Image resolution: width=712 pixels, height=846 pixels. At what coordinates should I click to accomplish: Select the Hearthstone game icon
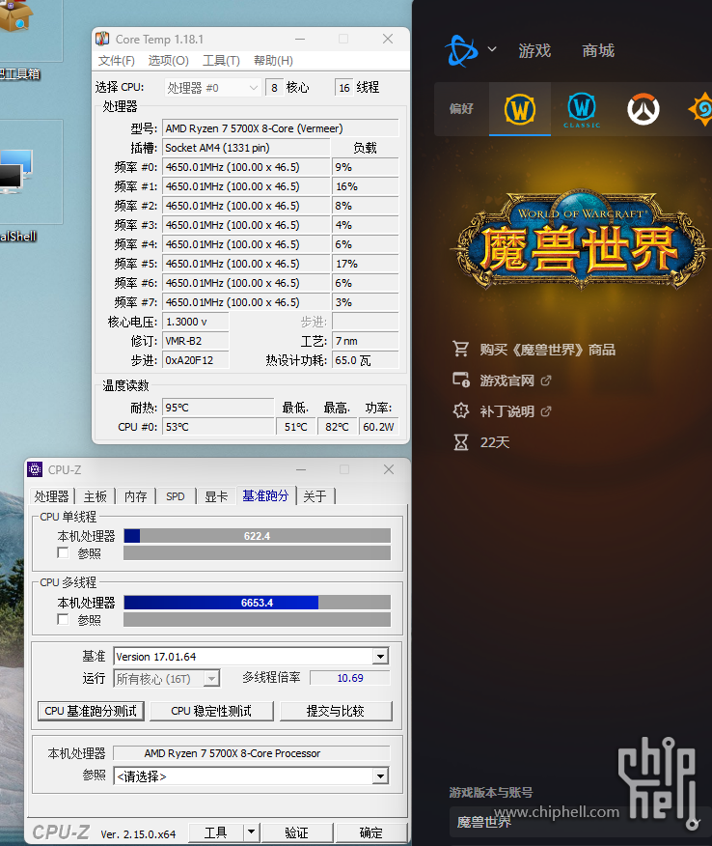click(700, 109)
